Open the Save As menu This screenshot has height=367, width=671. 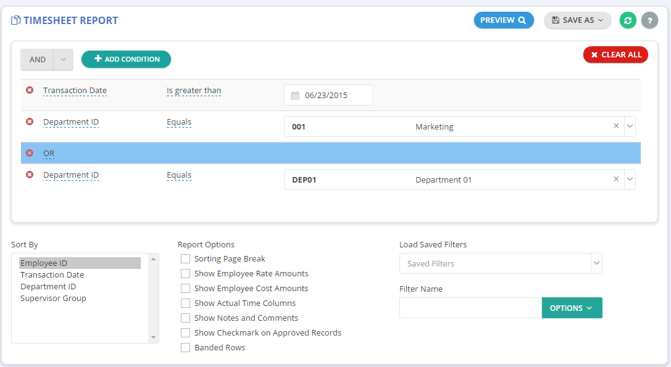click(577, 20)
